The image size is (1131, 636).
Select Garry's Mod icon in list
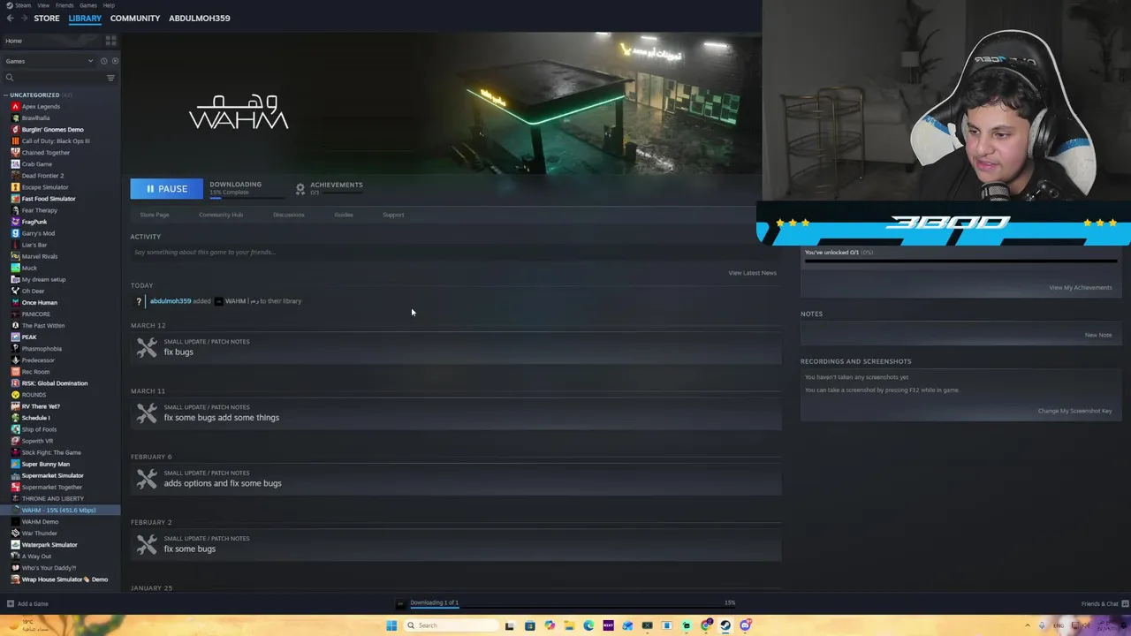(15, 233)
